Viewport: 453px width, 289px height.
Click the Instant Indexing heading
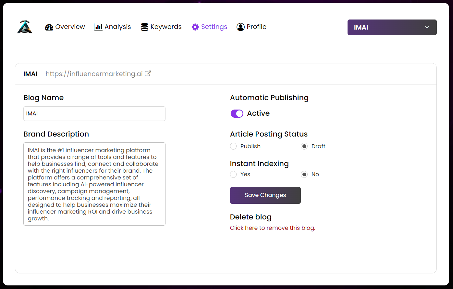pyautogui.click(x=259, y=164)
